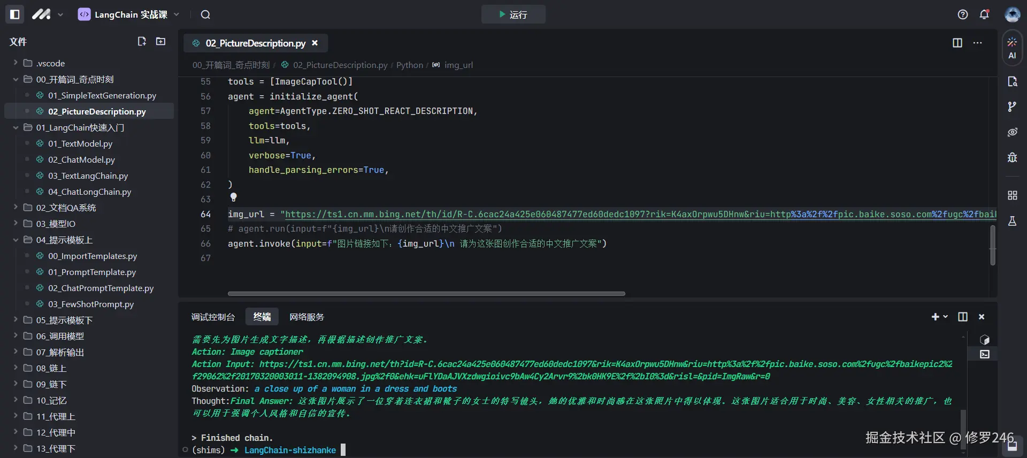Switch to the 网络服务 tab

[x=306, y=317]
